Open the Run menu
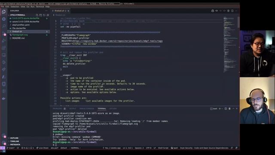Image resolution: width=275 pixels, height=155 pixels. click(x=33, y=7)
